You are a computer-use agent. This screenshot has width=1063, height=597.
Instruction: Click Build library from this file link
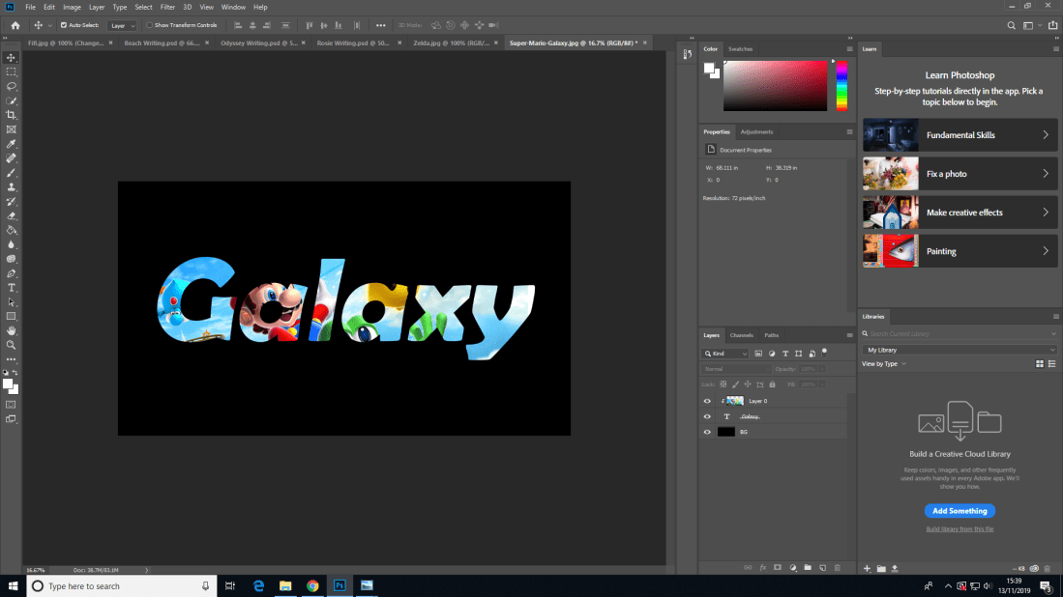point(960,529)
